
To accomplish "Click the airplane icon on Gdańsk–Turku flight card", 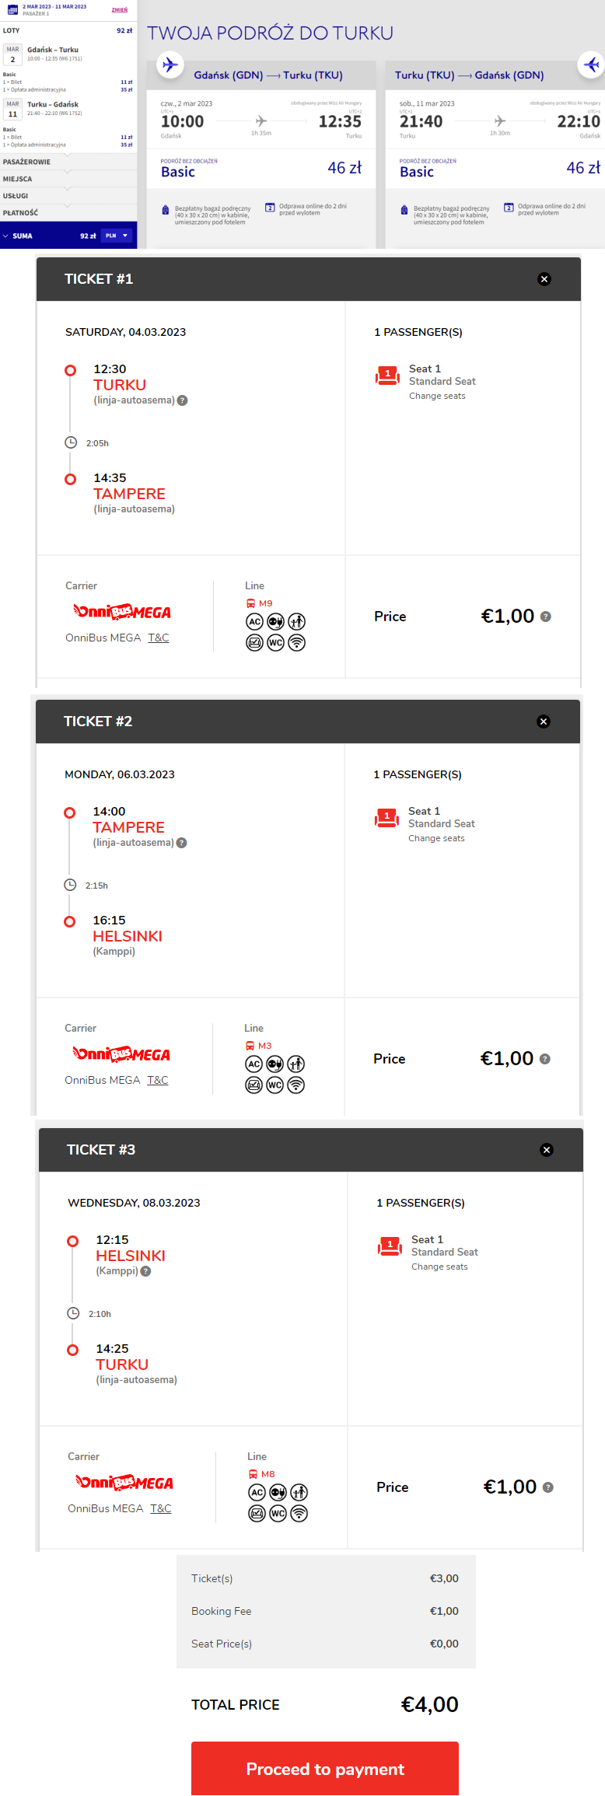I will click(170, 65).
